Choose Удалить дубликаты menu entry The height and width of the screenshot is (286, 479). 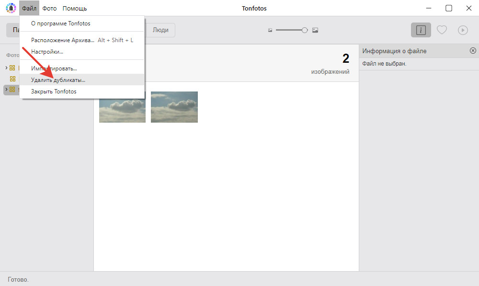(82, 80)
